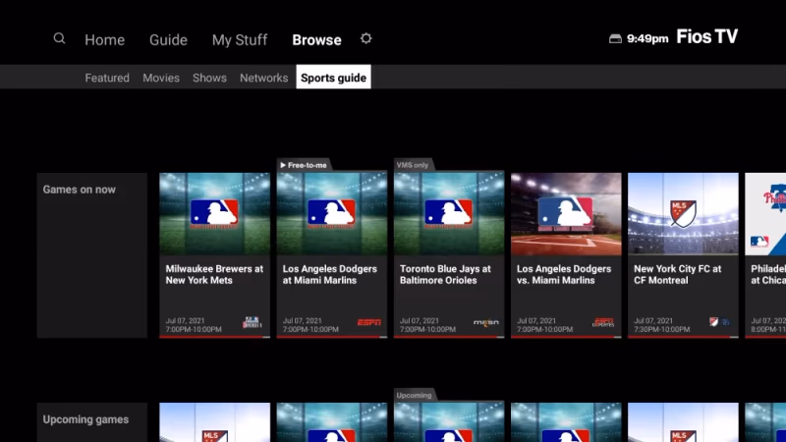
Task: Click channel logos on New York City FC card
Action: (x=720, y=322)
